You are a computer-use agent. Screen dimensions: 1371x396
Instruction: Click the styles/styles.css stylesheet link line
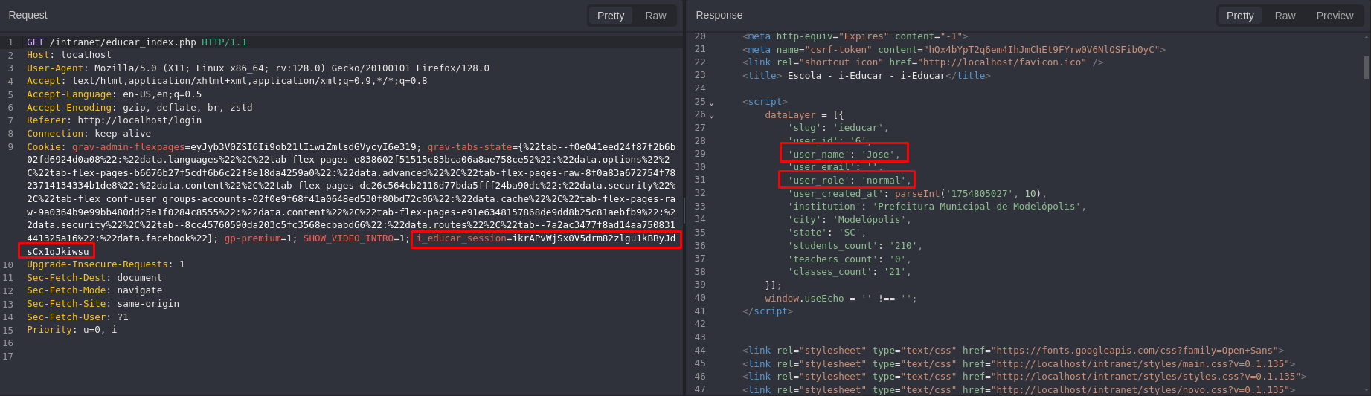click(x=1024, y=377)
